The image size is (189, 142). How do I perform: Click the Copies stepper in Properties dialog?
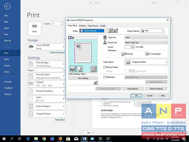click(x=133, y=47)
